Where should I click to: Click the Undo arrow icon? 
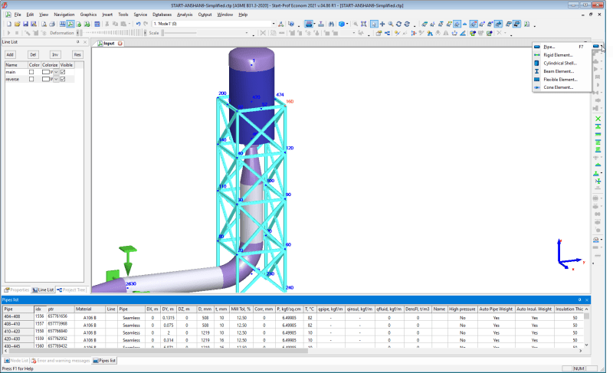pyautogui.click(x=138, y=24)
